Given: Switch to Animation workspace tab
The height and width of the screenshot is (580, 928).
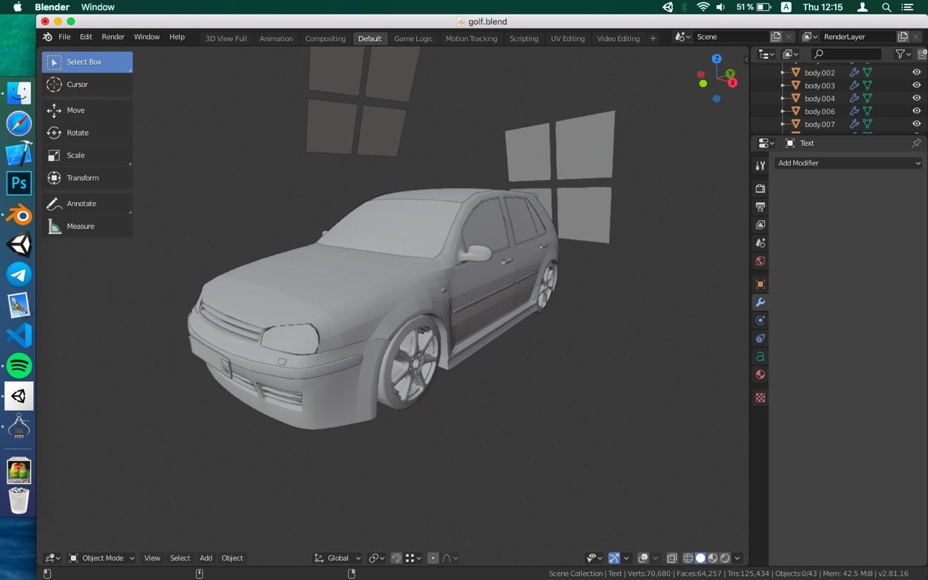Looking at the screenshot, I should click(x=276, y=38).
